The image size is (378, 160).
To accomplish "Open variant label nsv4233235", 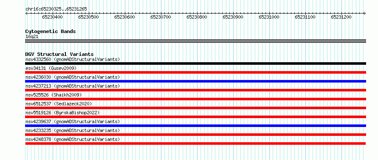I will pos(73,130).
